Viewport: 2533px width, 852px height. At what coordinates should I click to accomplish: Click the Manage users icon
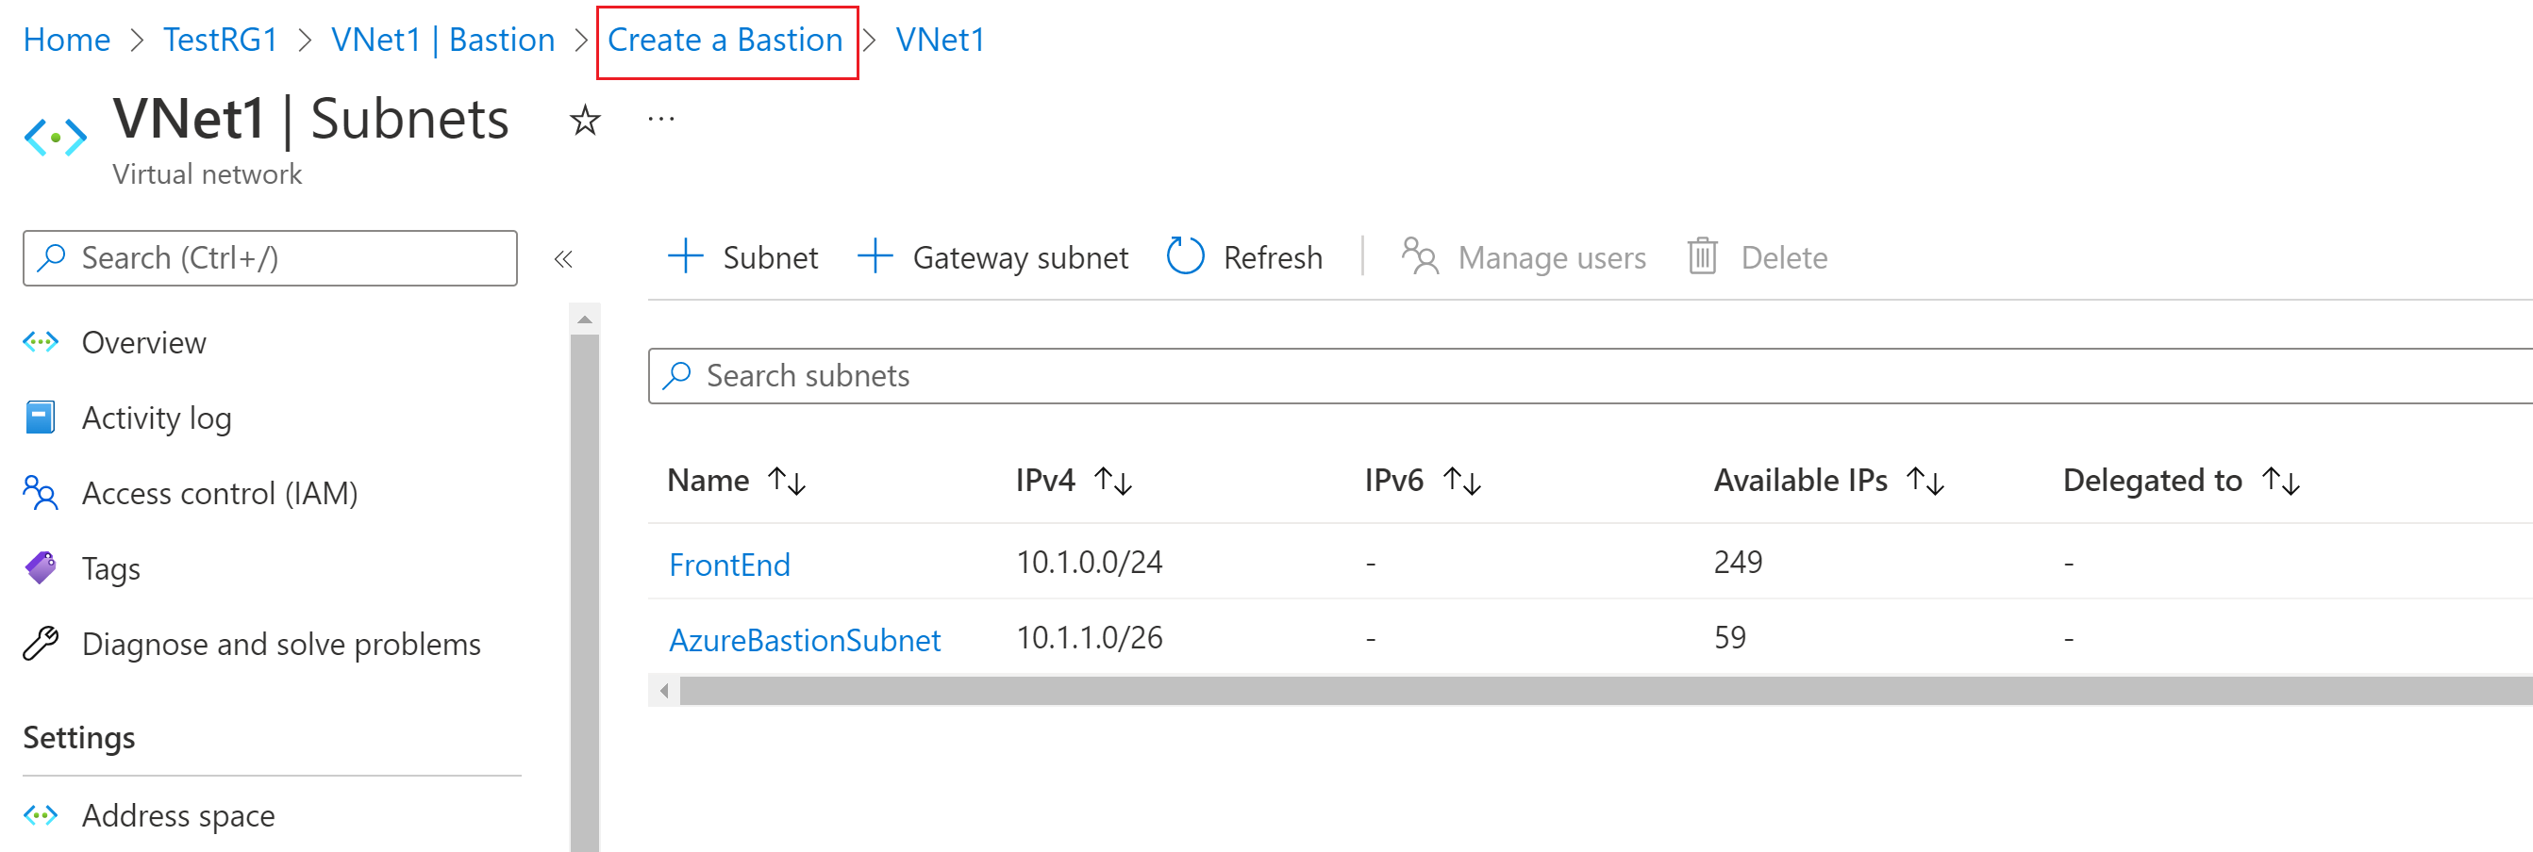(1420, 256)
